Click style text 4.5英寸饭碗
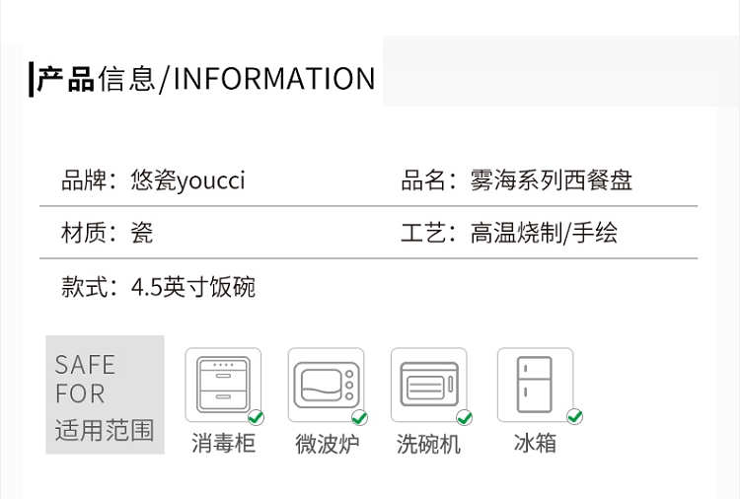 coord(193,287)
